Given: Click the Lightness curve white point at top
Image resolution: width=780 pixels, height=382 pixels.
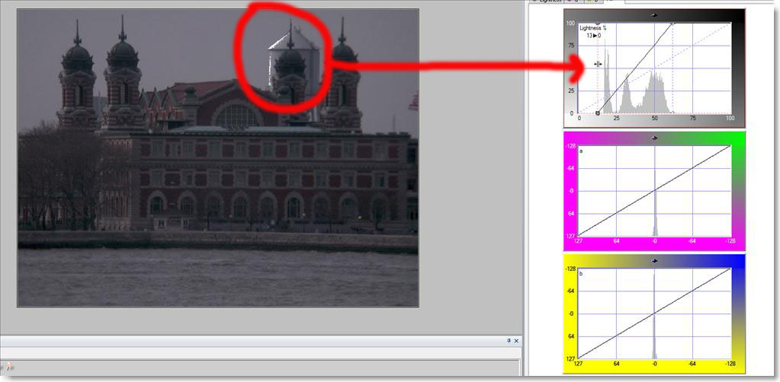Looking at the screenshot, I should tap(672, 23).
